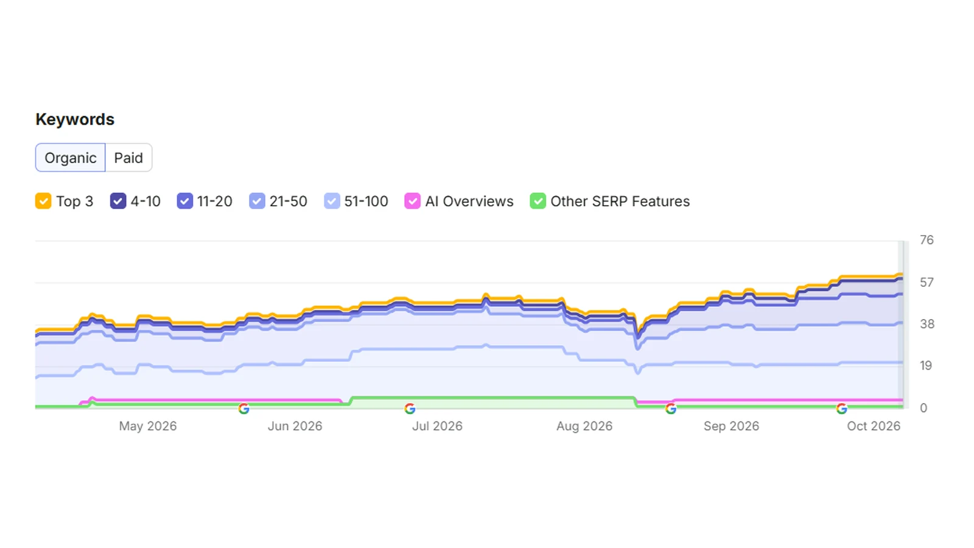Switch to the Paid tab

128,158
